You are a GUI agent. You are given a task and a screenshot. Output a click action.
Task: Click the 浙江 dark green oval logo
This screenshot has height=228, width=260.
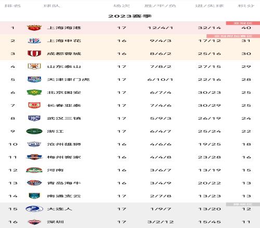[x=34, y=131]
